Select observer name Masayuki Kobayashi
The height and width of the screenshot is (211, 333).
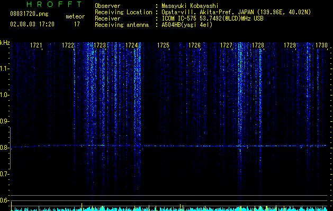(x=190, y=6)
